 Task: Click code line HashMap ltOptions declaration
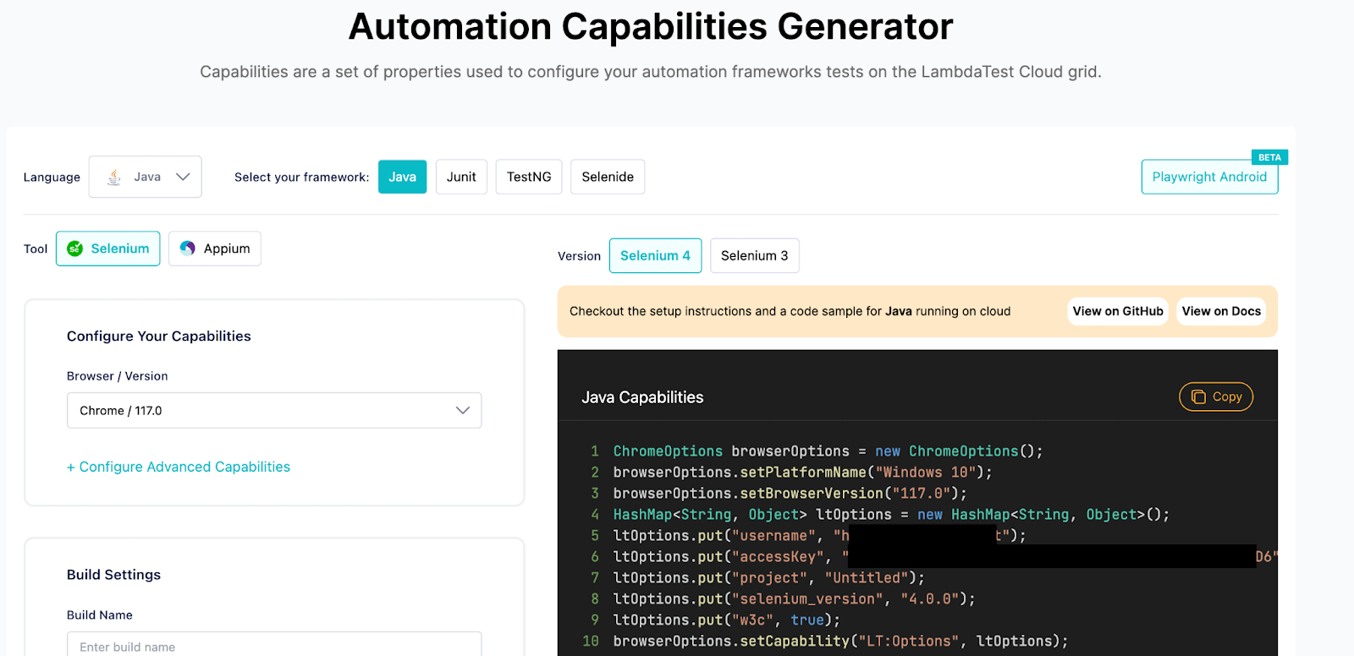pos(891,514)
